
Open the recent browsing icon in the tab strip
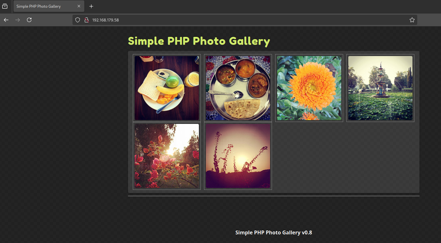click(5, 6)
